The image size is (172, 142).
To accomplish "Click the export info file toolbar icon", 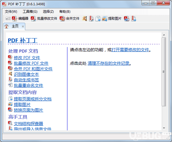I will point(134,19).
